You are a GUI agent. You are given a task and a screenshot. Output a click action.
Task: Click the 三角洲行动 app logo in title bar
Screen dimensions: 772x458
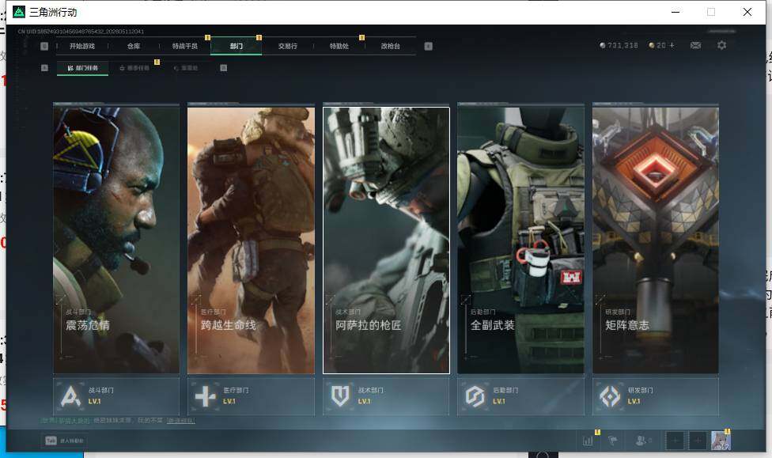click(19, 12)
